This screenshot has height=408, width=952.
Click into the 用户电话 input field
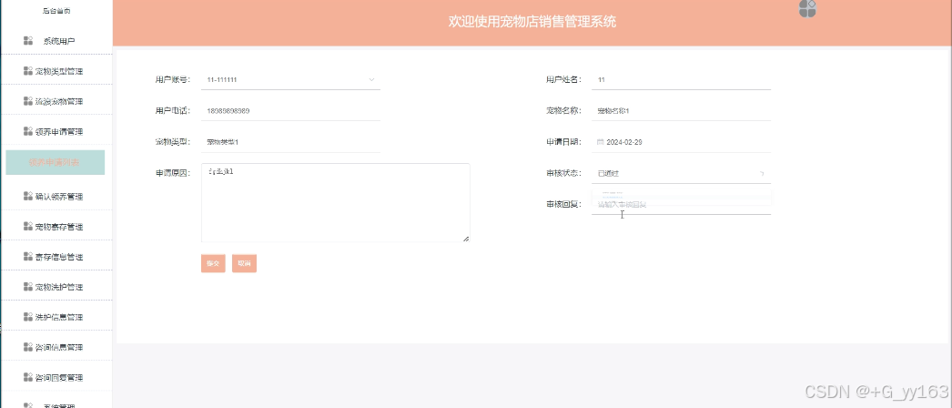click(290, 110)
